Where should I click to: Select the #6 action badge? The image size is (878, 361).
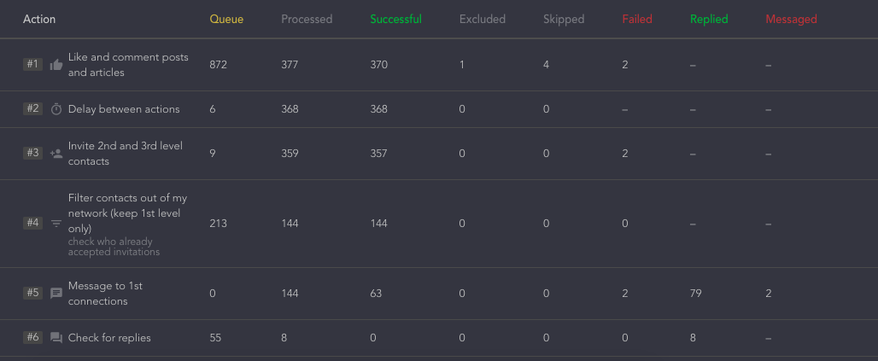[32, 337]
